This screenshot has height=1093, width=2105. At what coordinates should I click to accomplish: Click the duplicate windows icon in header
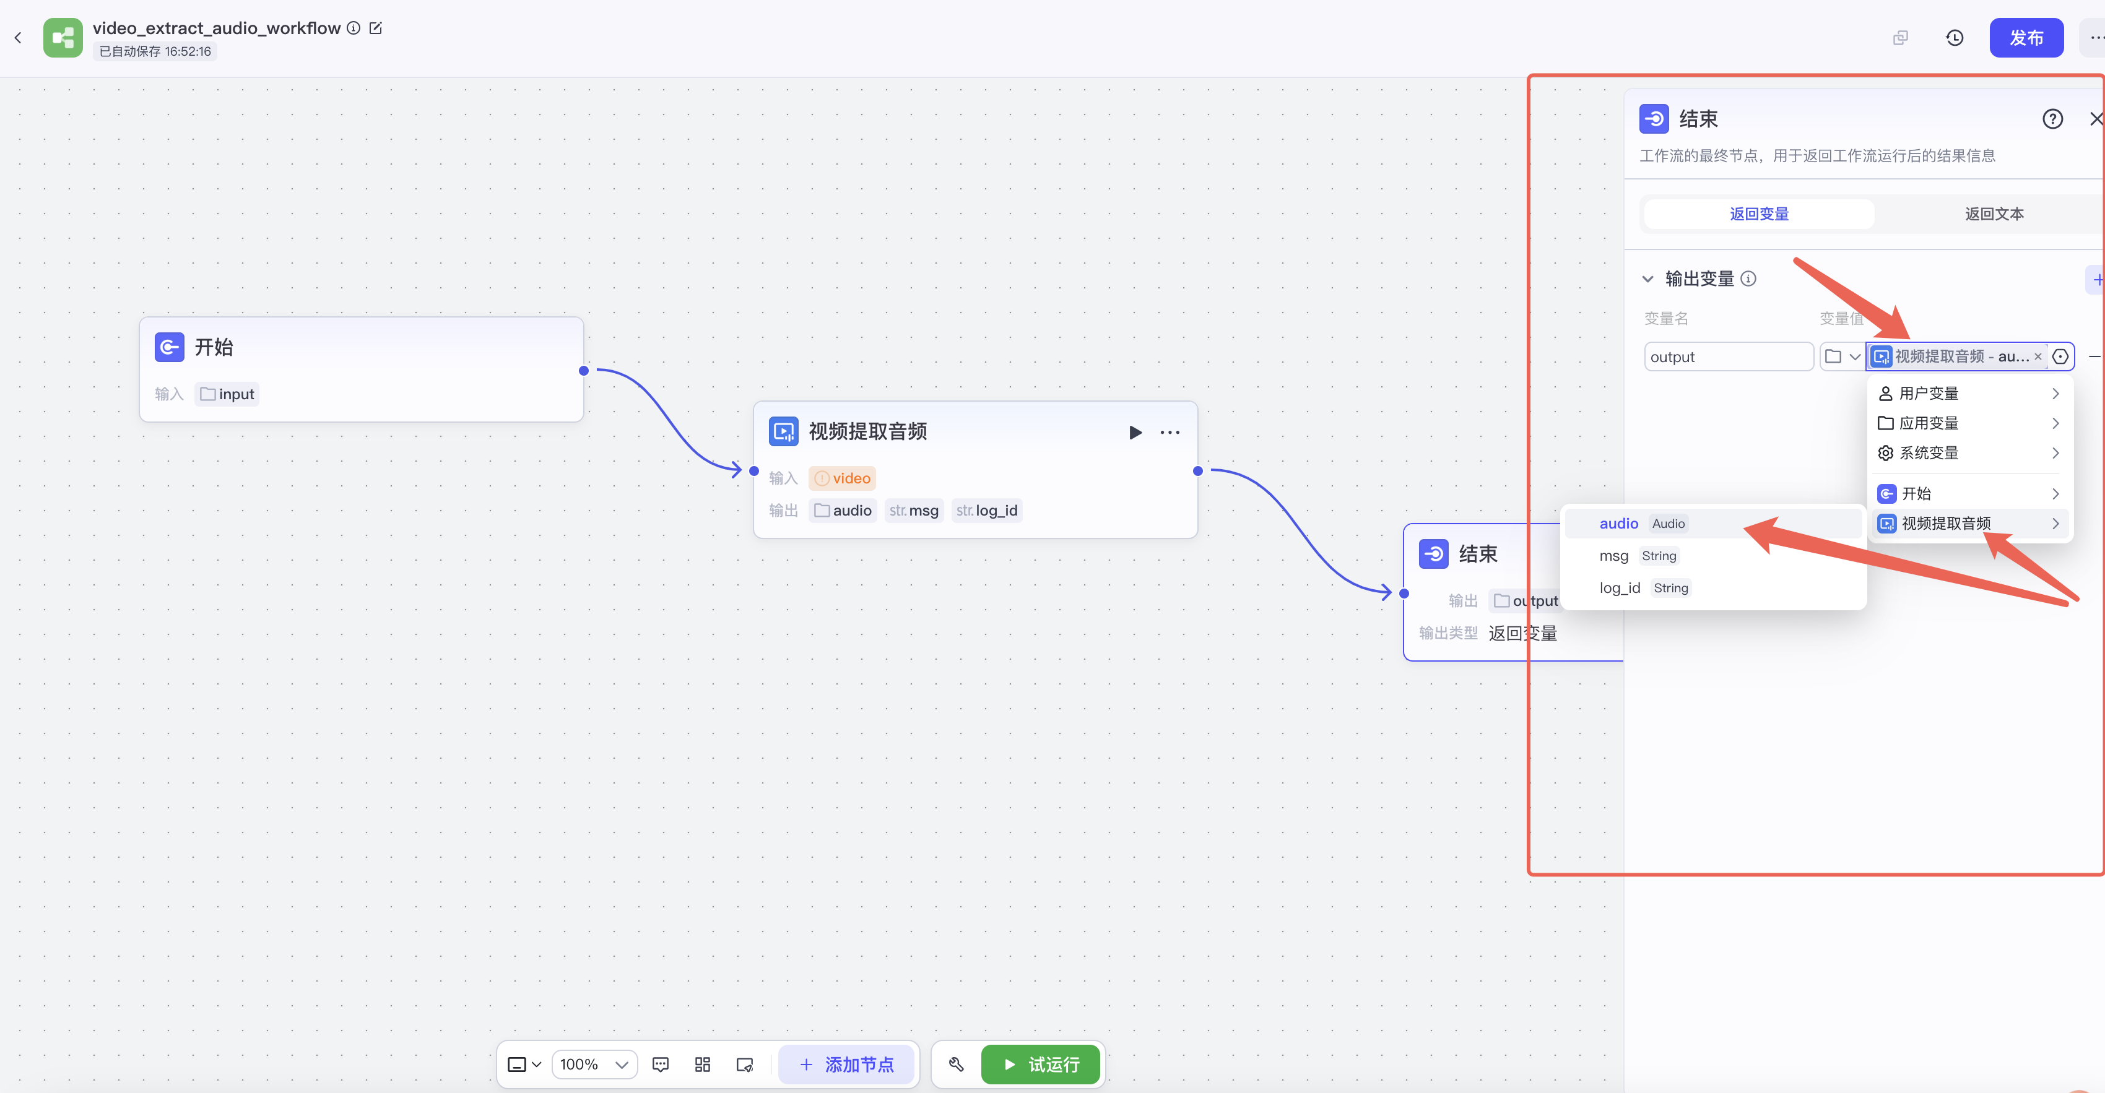point(1901,38)
